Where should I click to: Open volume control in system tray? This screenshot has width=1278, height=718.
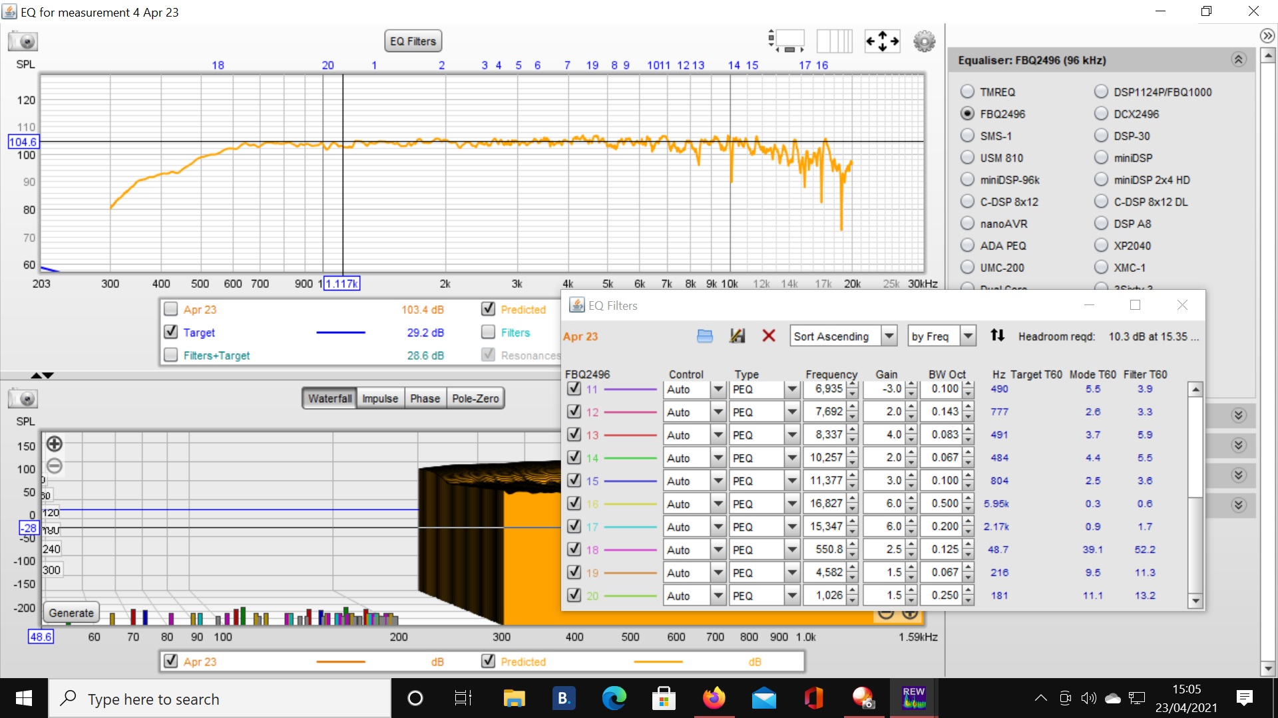point(1089,698)
